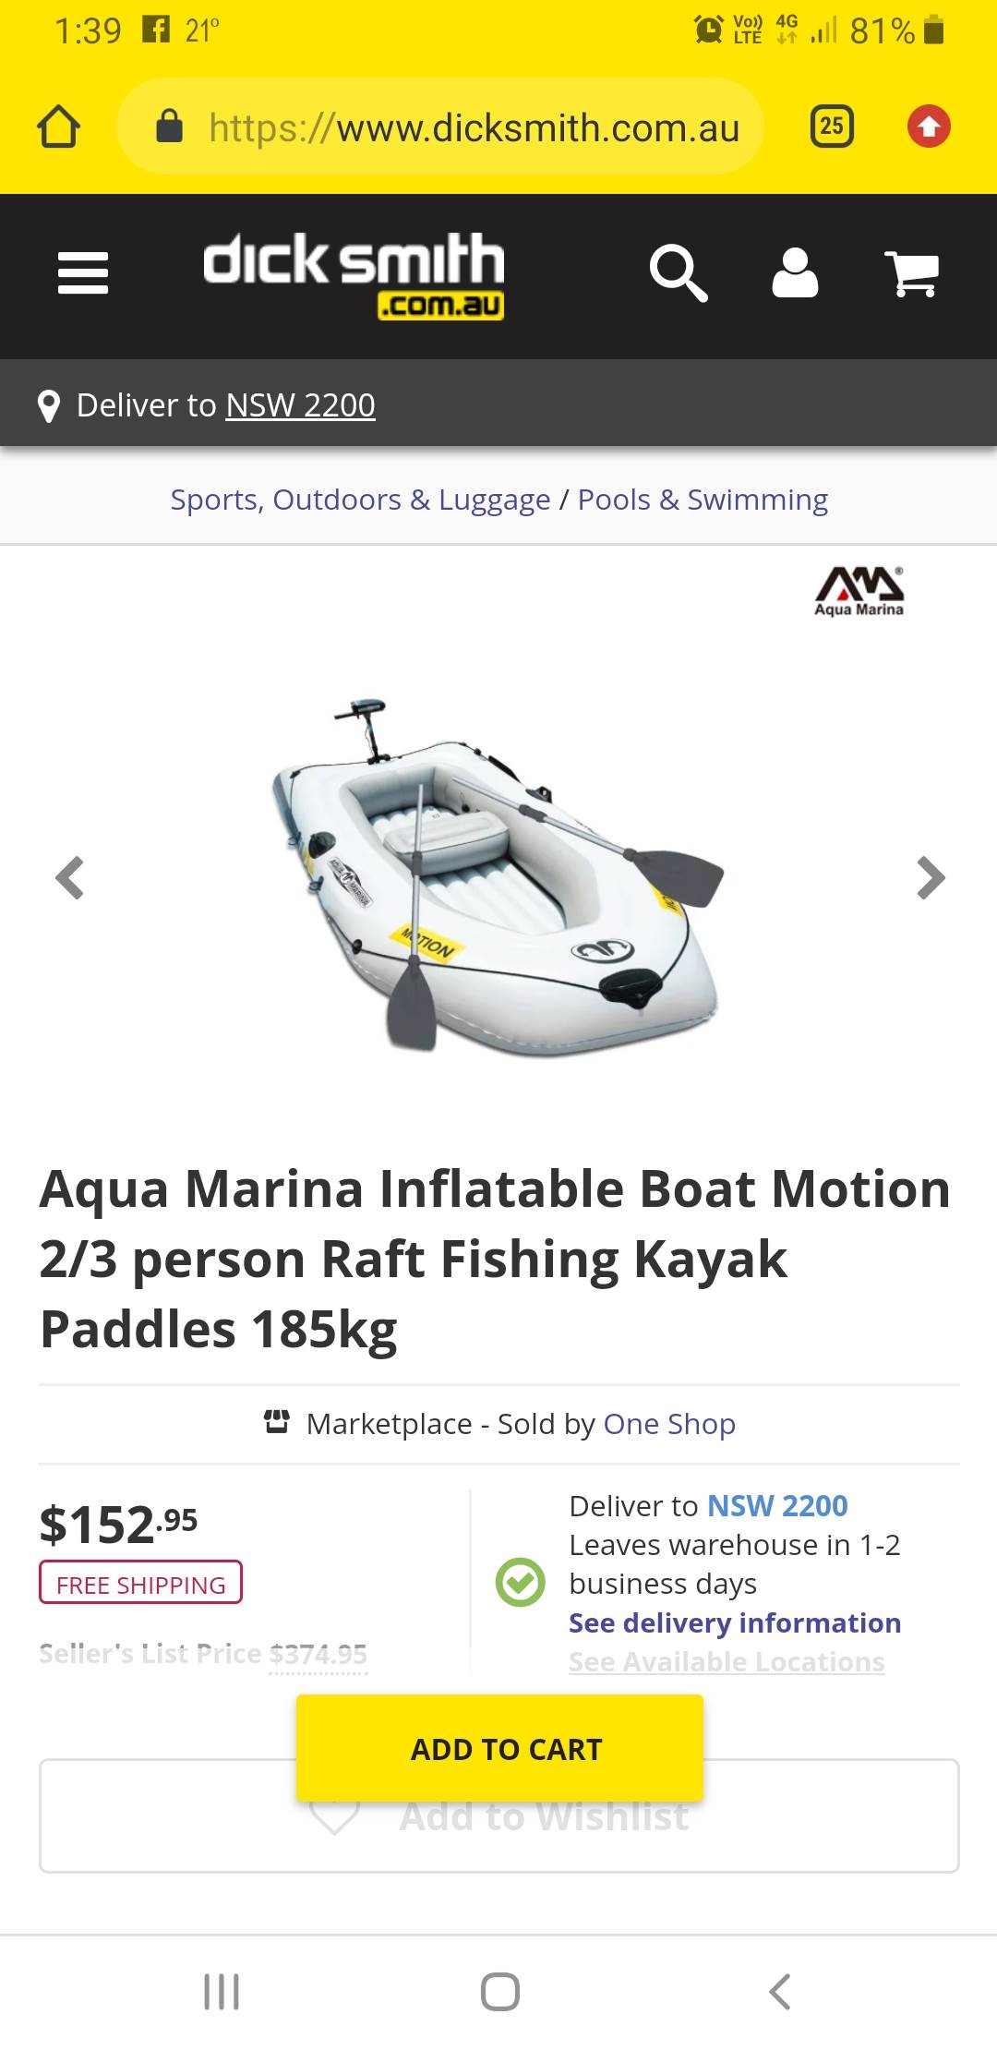Show the next product image
997x2050 pixels.
[931, 877]
